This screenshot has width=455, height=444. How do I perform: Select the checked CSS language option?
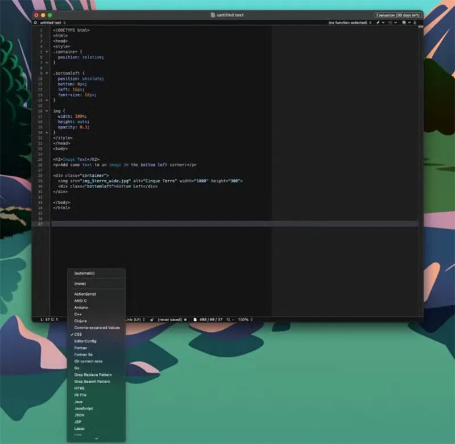pyautogui.click(x=78, y=334)
